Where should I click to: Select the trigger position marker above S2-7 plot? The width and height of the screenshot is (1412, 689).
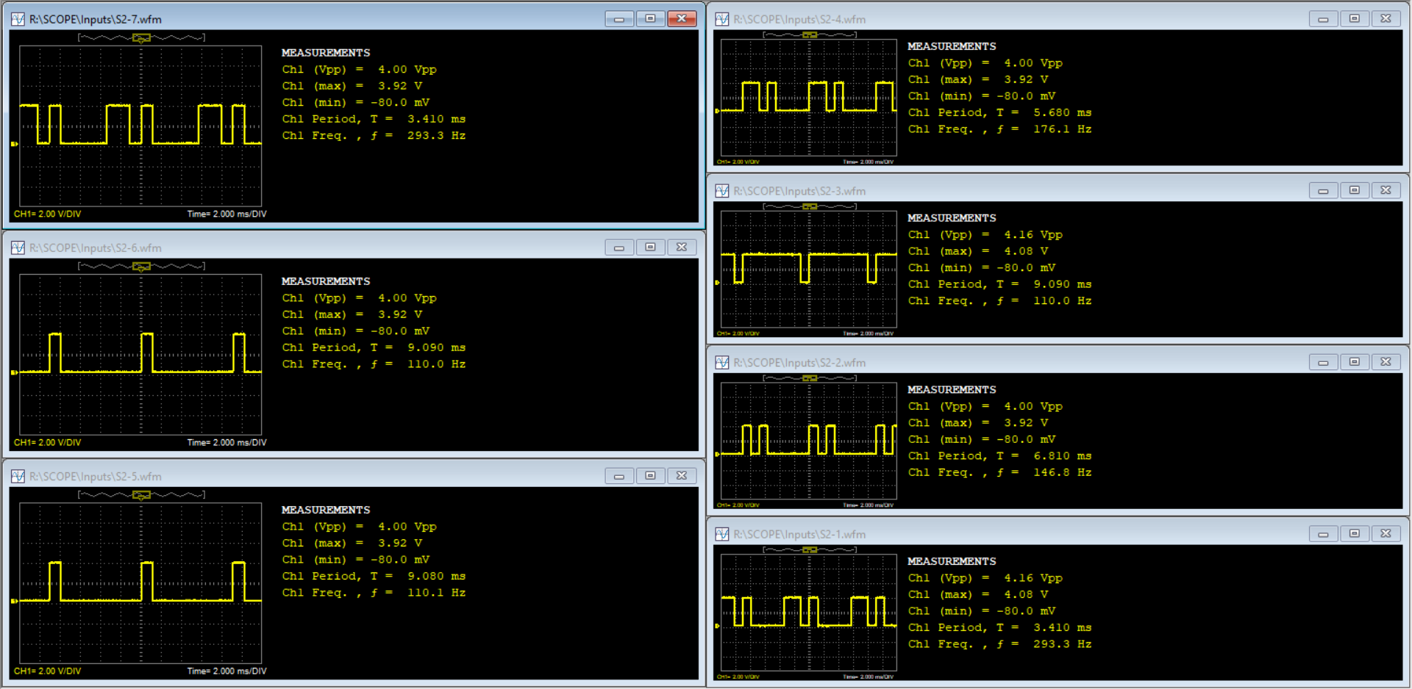coord(141,37)
